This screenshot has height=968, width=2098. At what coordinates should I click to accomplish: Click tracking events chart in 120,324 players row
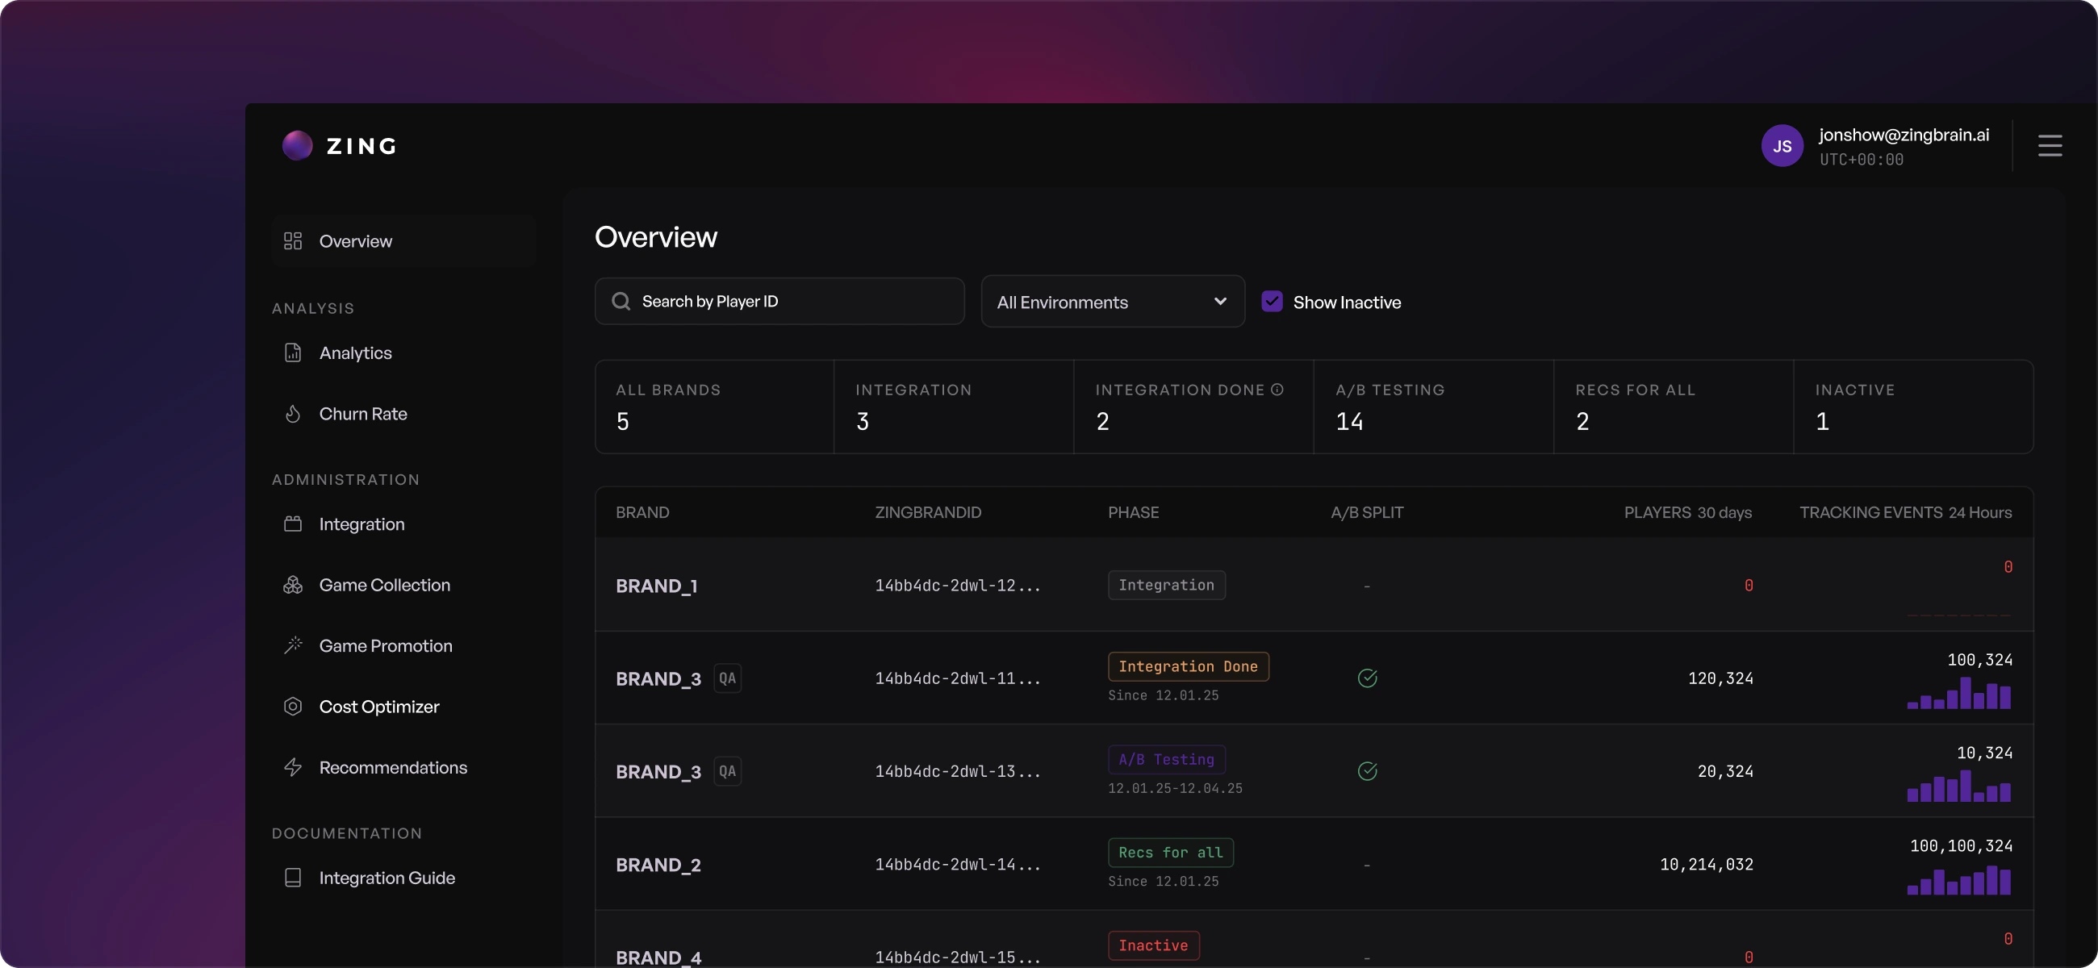click(1958, 693)
